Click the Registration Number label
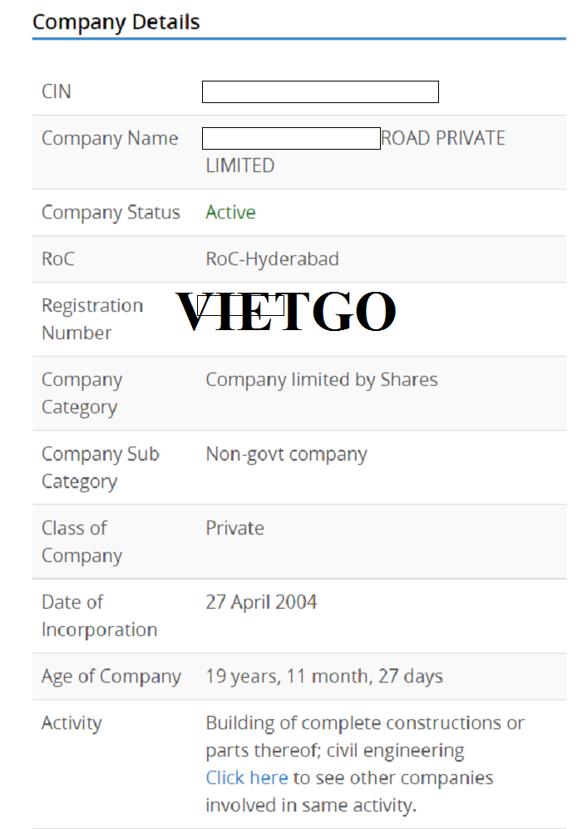Viewport: 582px width, 829px height. 91,319
